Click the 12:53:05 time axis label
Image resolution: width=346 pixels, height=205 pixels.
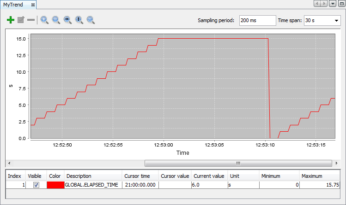pyautogui.click(x=214, y=145)
